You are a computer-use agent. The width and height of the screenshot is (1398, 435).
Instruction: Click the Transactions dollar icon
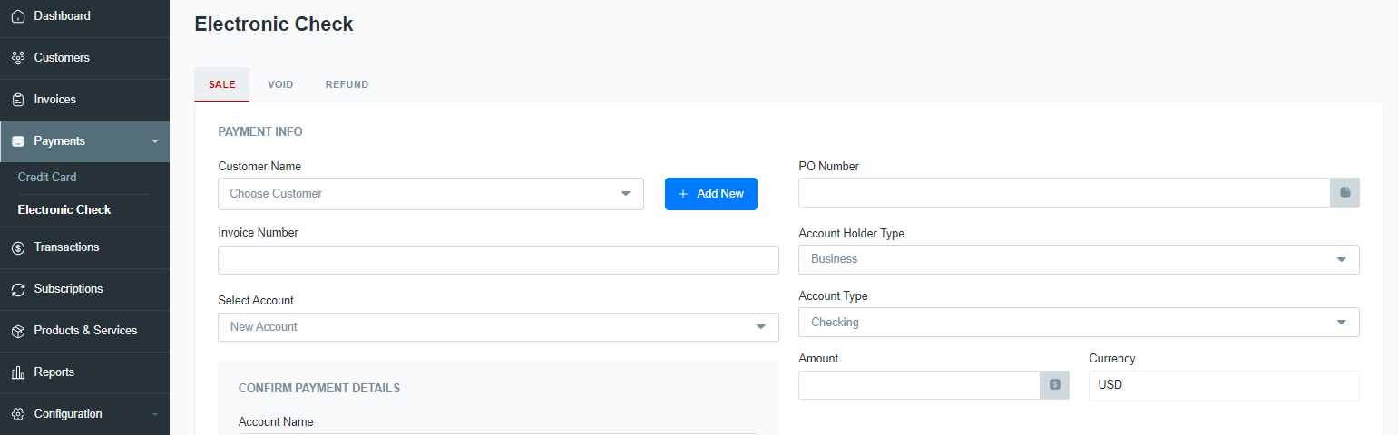click(x=17, y=247)
